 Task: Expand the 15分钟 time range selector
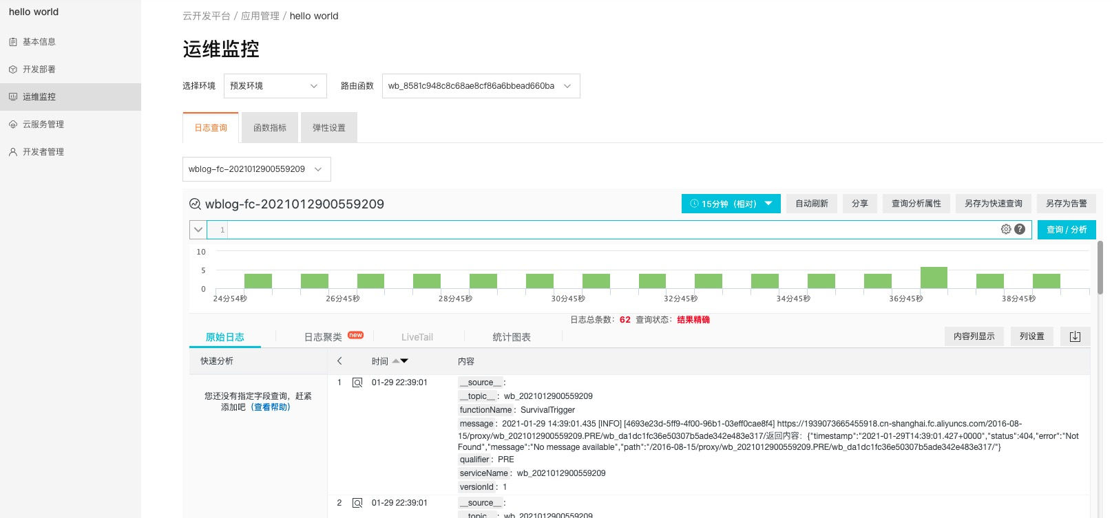click(731, 204)
